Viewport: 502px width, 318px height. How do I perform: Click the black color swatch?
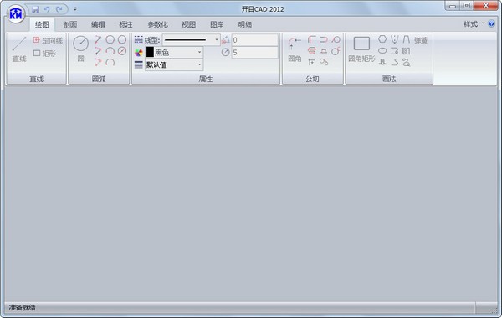pyautogui.click(x=150, y=52)
